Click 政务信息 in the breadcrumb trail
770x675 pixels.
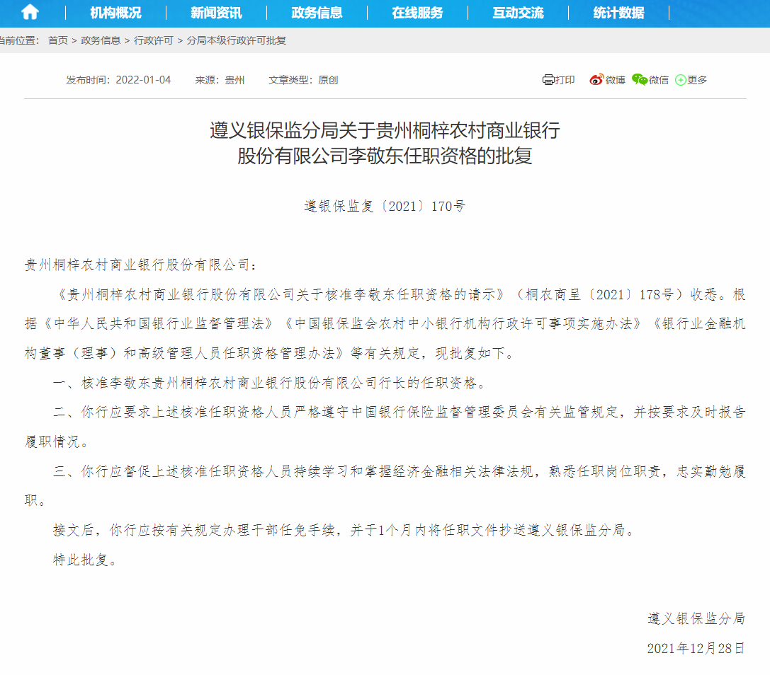click(101, 41)
